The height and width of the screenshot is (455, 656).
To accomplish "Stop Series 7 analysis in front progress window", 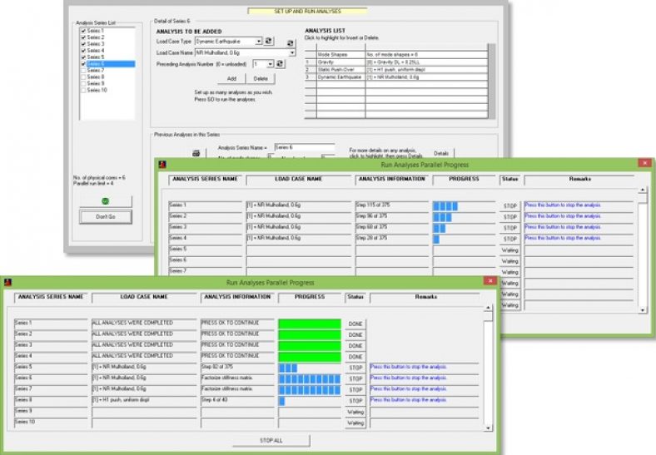I will 355,390.
